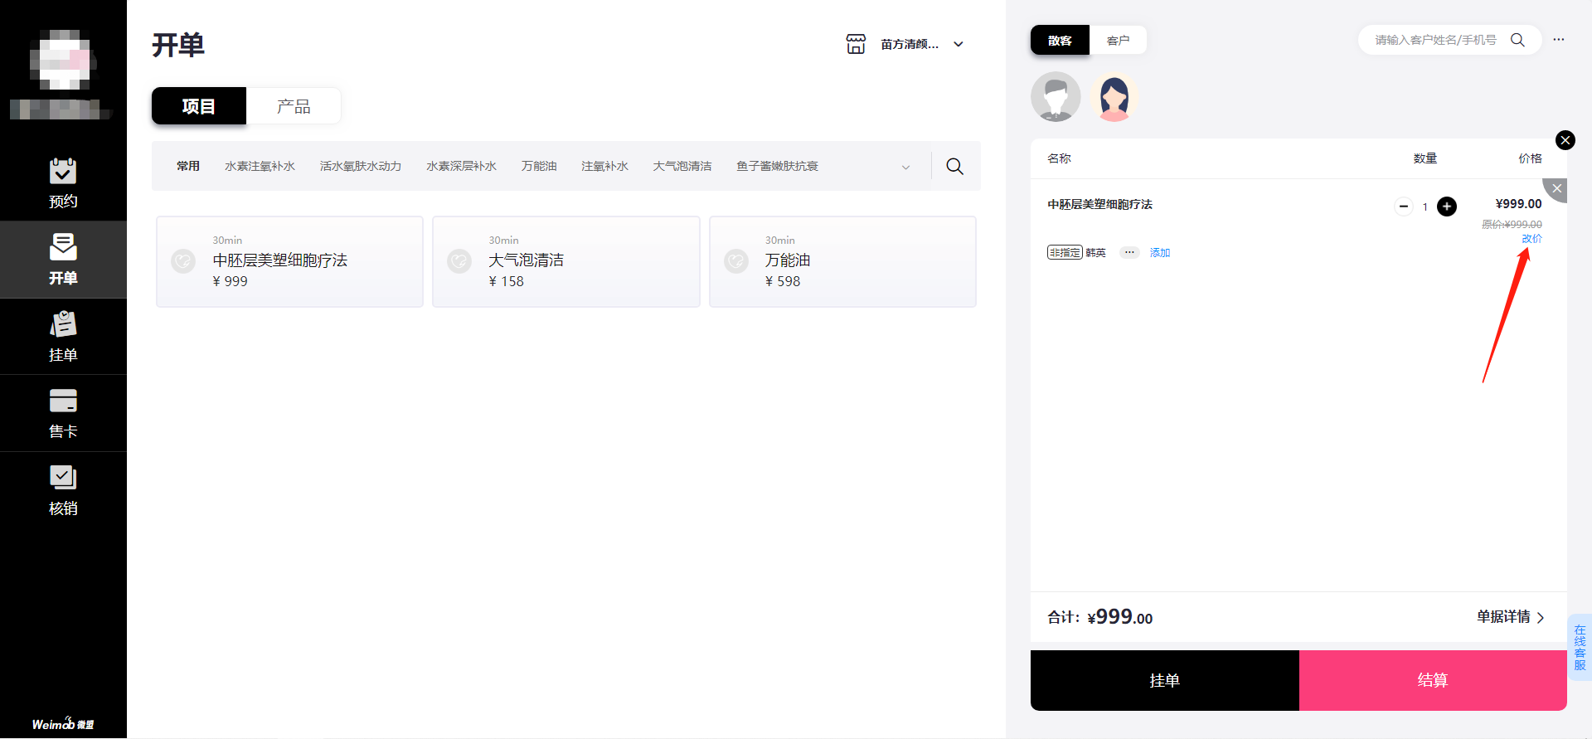Select the female guest avatar
The image size is (1592, 739).
(x=1114, y=97)
